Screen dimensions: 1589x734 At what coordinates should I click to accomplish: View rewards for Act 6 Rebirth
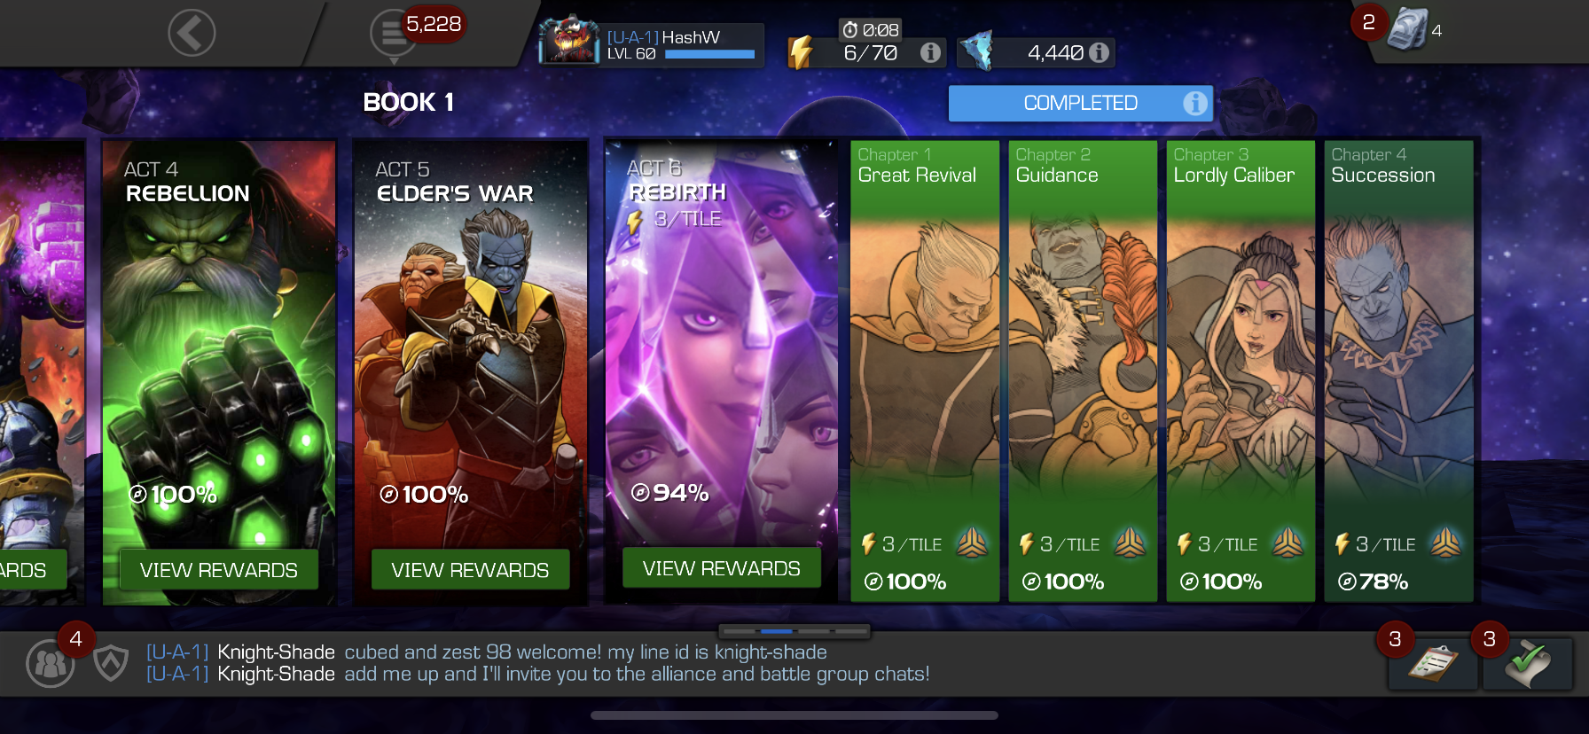722,568
